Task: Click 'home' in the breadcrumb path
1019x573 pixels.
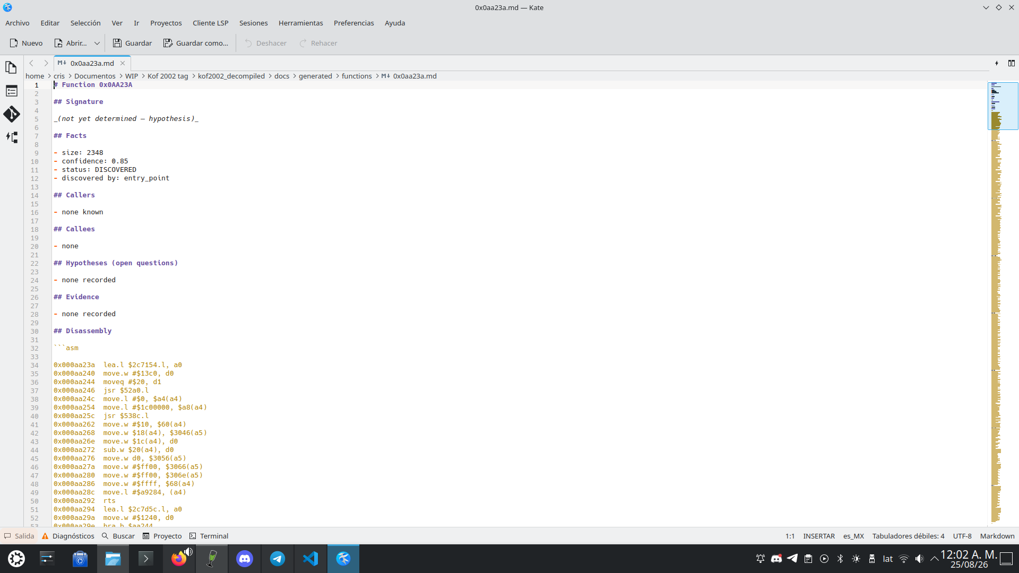Action: [35, 76]
